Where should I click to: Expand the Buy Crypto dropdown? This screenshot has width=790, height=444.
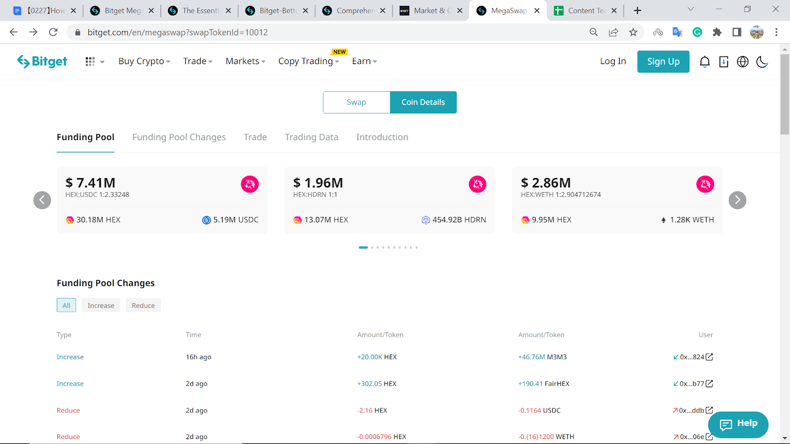[144, 61]
